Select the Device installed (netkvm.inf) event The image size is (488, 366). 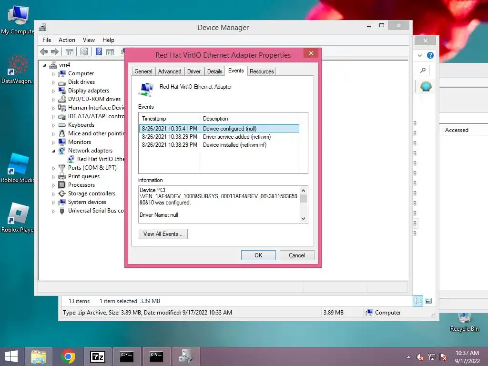[219, 145]
